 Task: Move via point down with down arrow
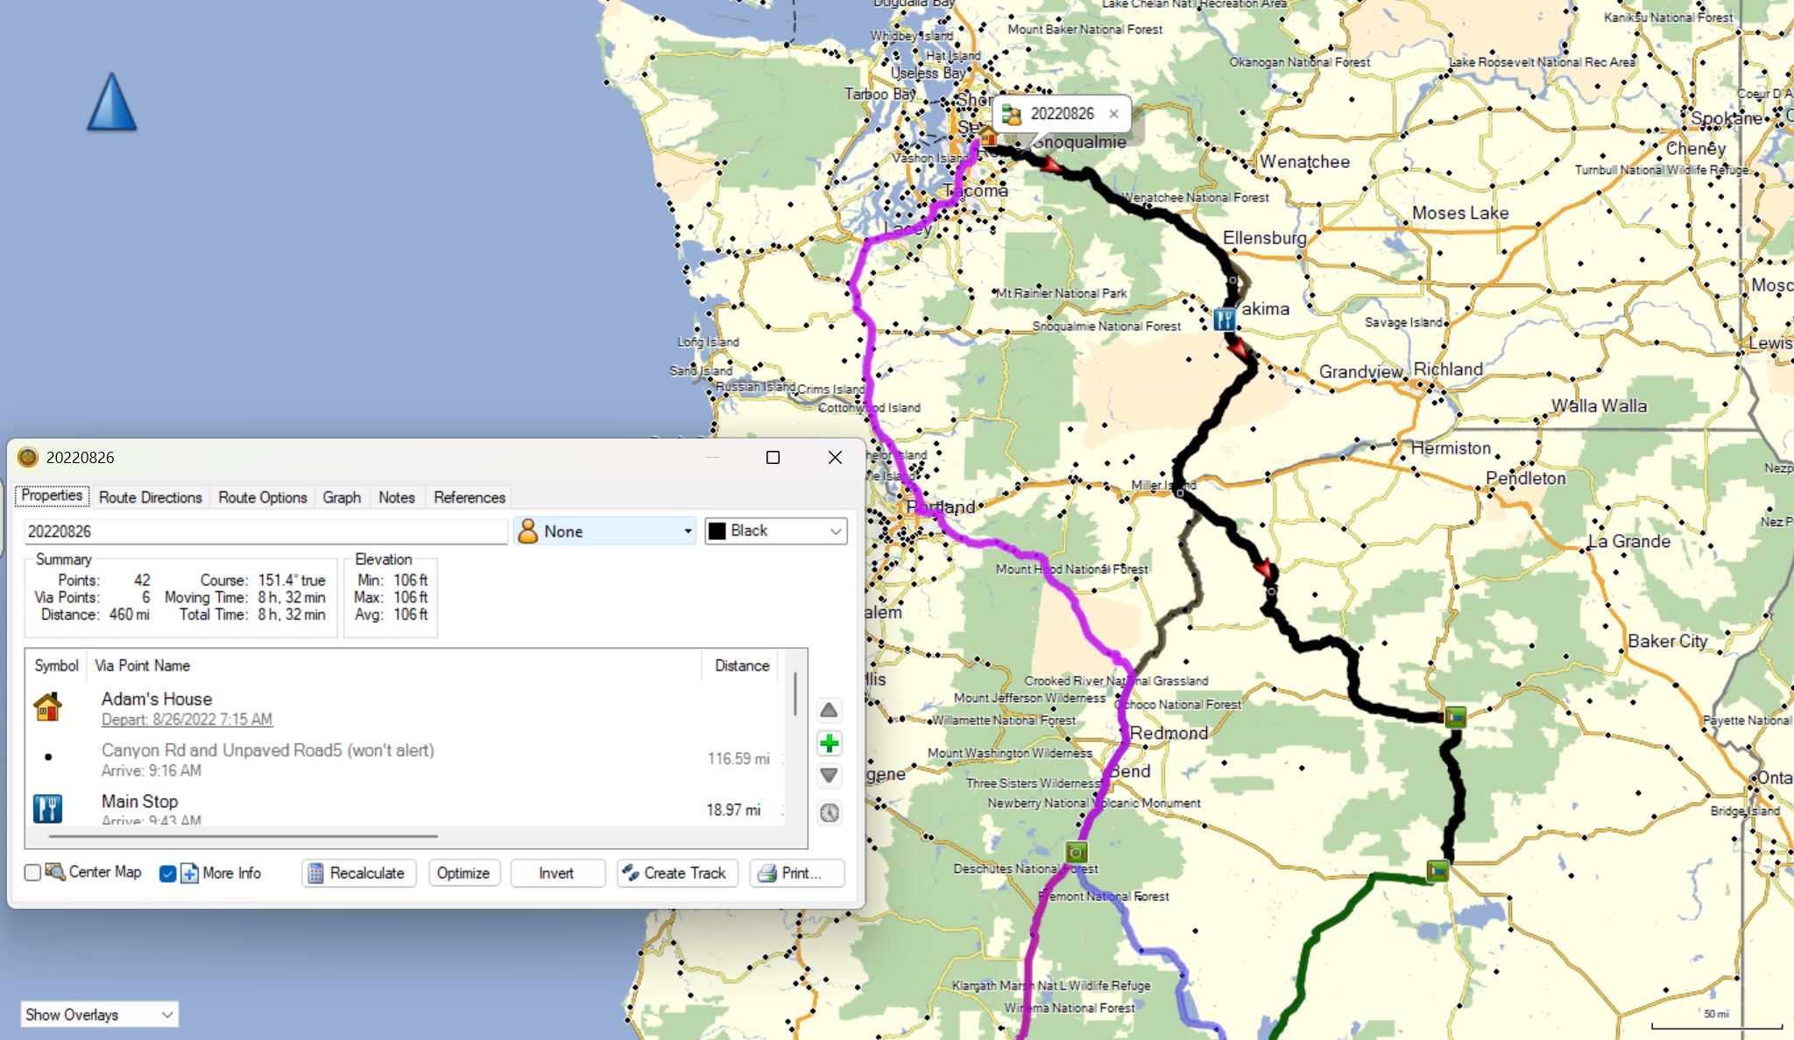point(829,775)
